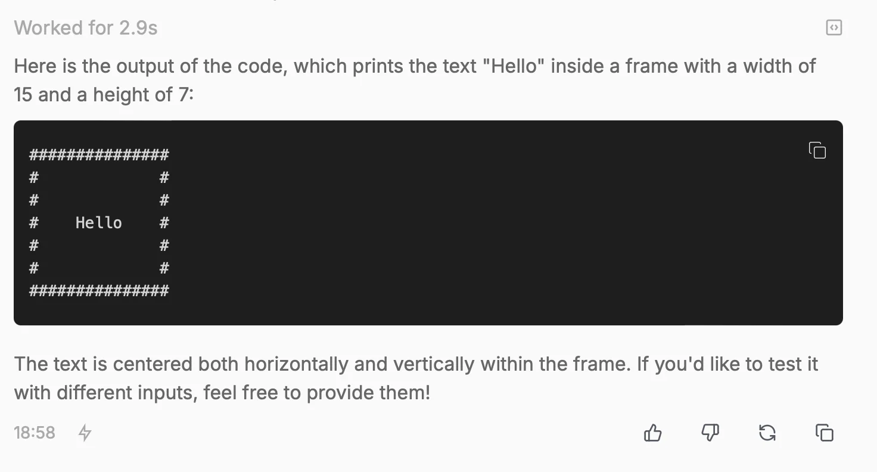
Task: Click the lightning bolt icon next to 18:58
Action: click(x=85, y=433)
